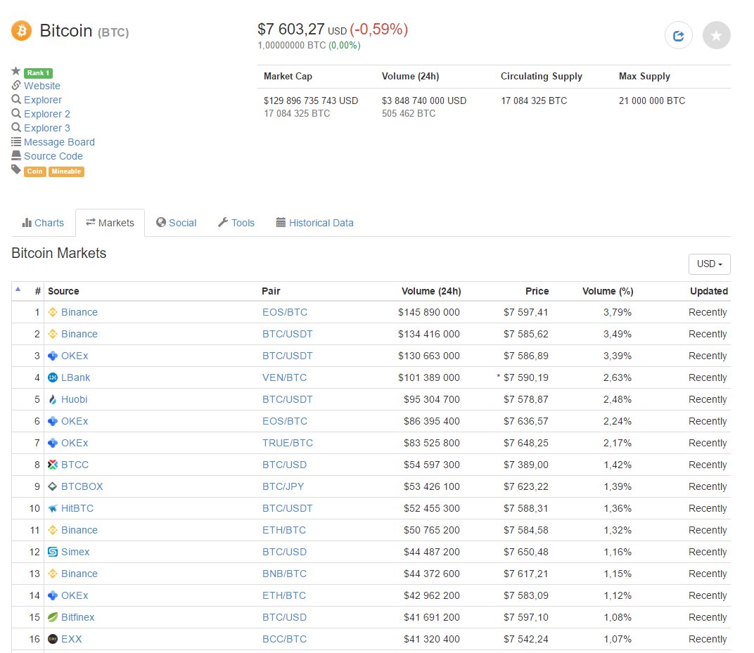Click the OKEx icon in row 7

point(53,443)
